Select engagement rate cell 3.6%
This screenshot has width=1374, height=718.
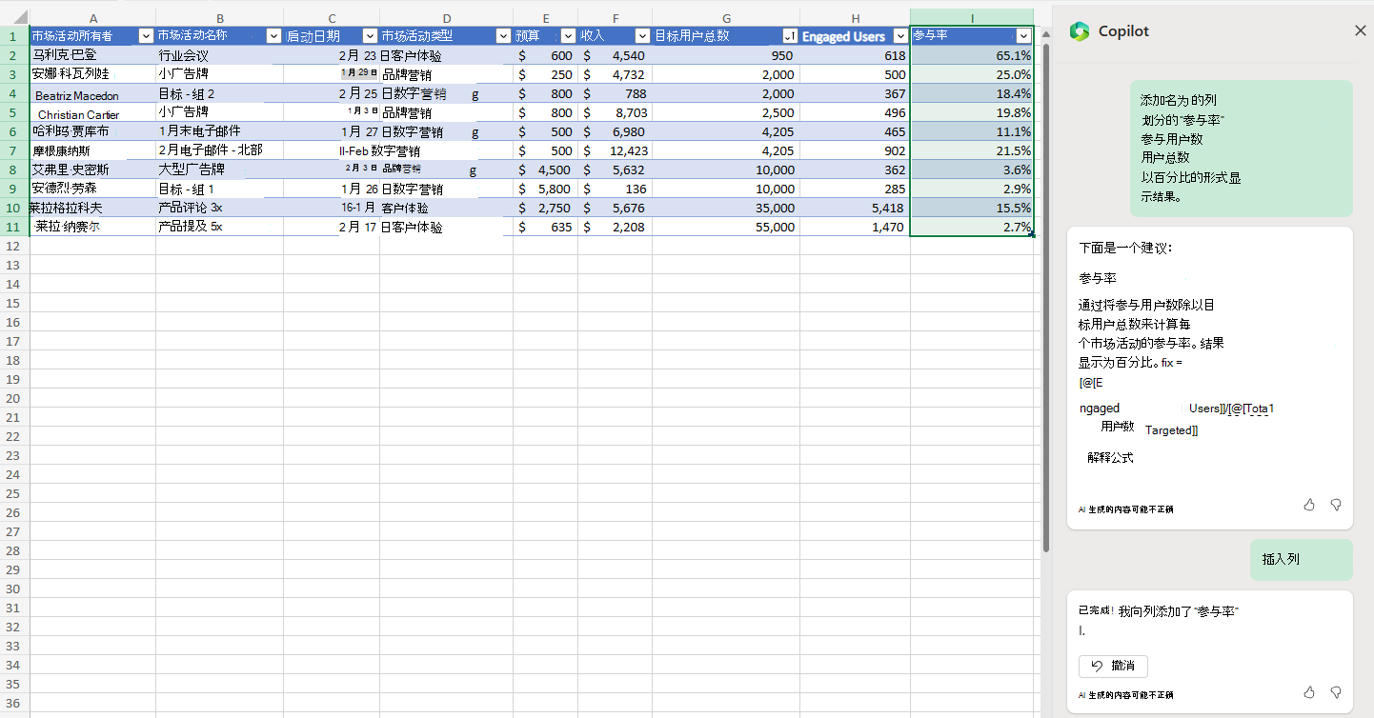pos(972,170)
